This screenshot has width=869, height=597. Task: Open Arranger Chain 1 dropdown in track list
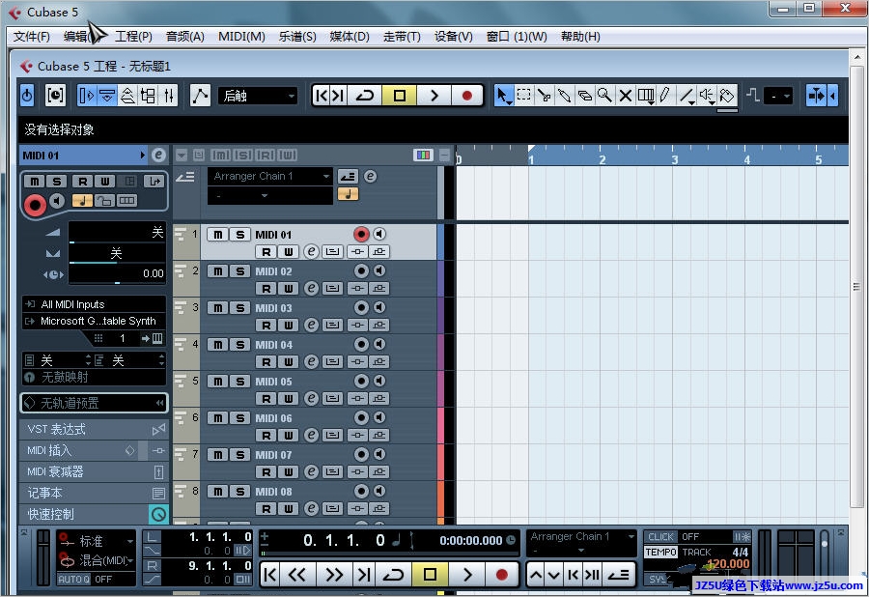tap(270, 176)
